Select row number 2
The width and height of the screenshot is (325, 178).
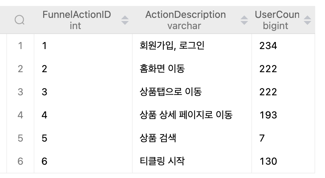click(x=20, y=69)
